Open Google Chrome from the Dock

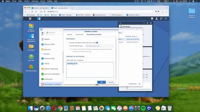pos(60,108)
